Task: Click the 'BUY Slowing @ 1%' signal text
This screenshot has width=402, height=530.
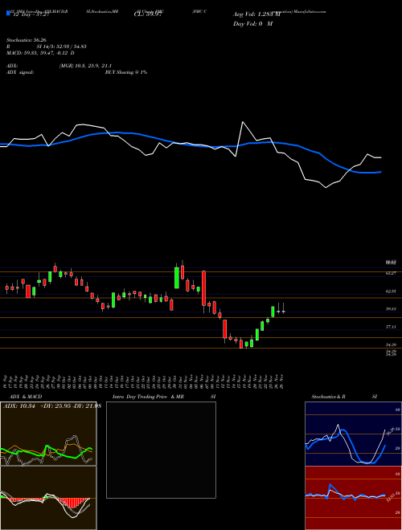Action: (x=126, y=72)
